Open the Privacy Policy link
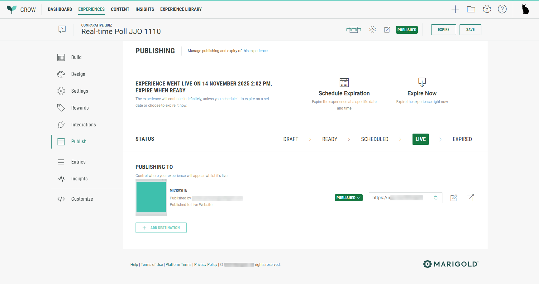This screenshot has height=284, width=539. 206,265
